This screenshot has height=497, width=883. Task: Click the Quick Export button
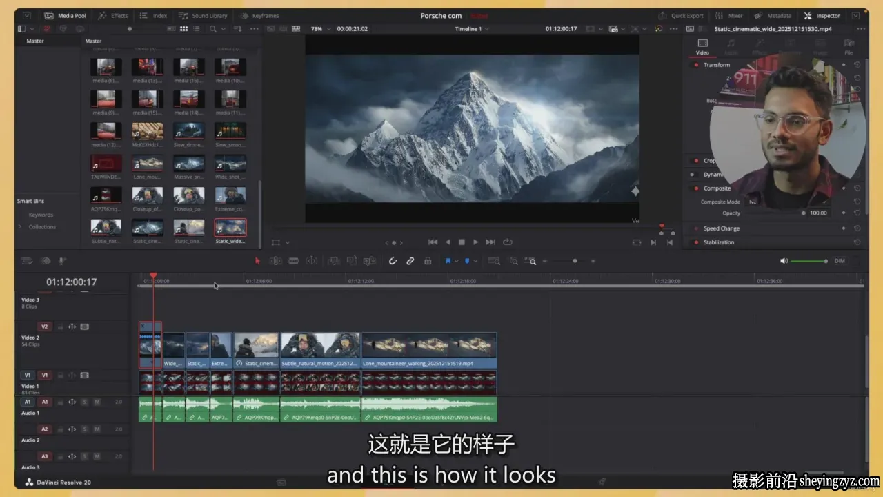coord(681,15)
